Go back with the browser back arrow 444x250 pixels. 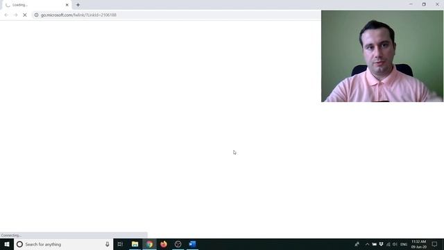[x=6, y=15]
